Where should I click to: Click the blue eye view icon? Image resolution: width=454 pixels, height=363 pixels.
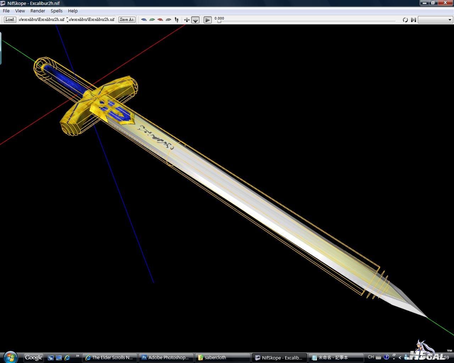point(144,20)
